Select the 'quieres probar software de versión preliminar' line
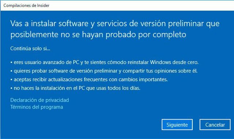Viewport: 234px width, 139px height. click(x=104, y=71)
